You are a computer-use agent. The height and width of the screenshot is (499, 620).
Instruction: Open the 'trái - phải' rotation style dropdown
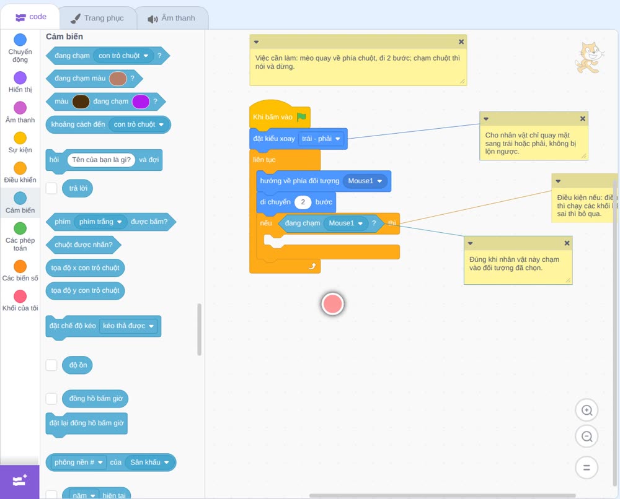point(321,139)
